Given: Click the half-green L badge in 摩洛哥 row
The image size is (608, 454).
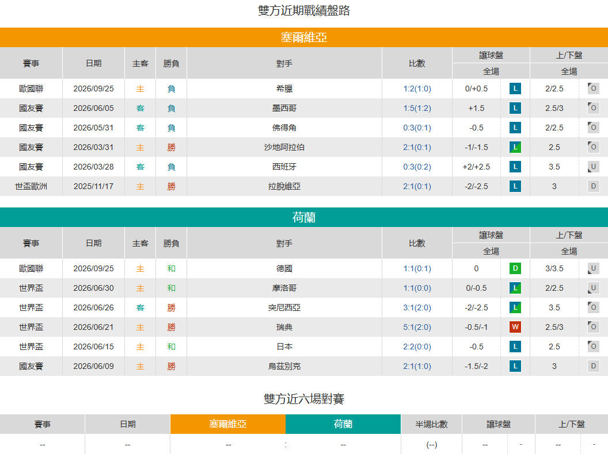Looking at the screenshot, I should point(515,288).
